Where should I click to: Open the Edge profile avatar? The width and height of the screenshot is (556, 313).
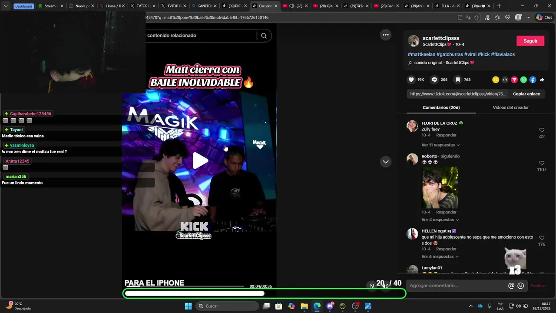(518, 17)
